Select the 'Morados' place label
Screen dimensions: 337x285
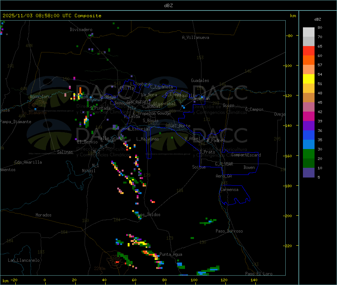coord(43,215)
